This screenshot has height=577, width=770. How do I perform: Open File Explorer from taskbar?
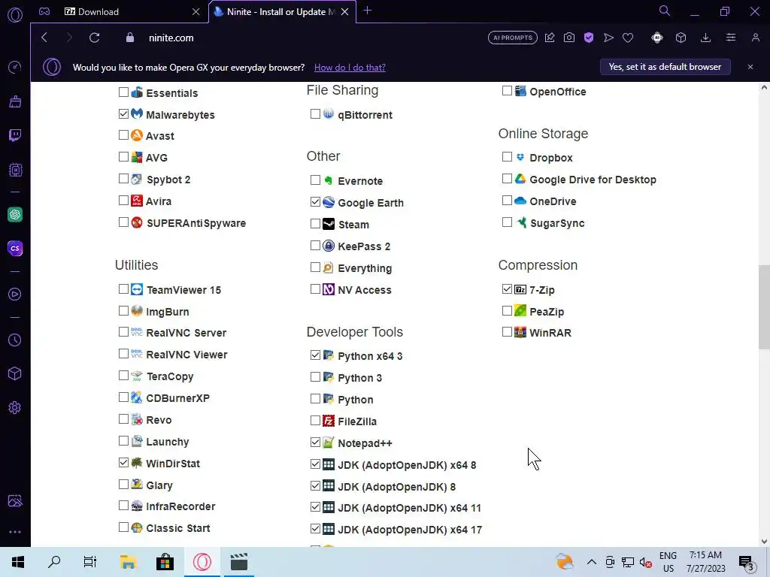pos(128,562)
